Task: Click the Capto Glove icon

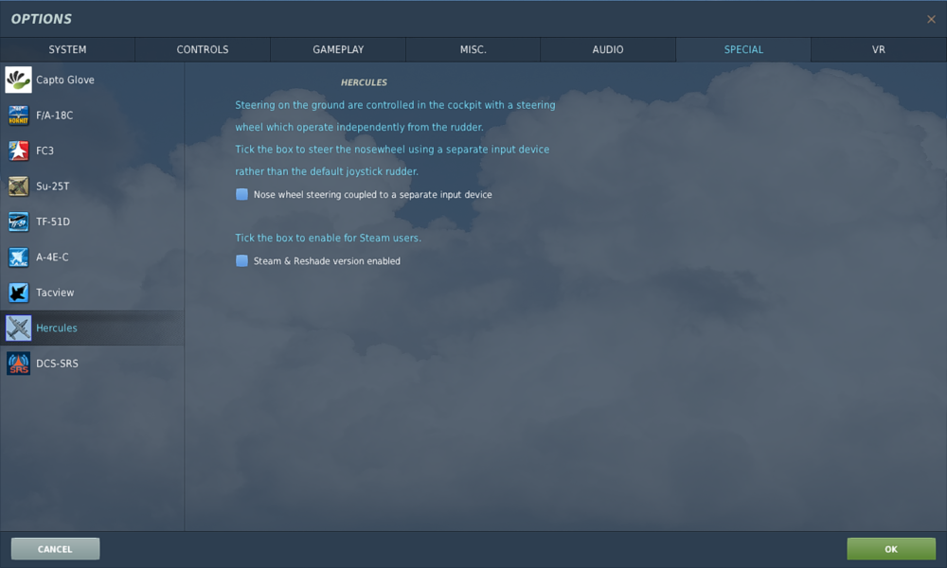Action: (18, 80)
